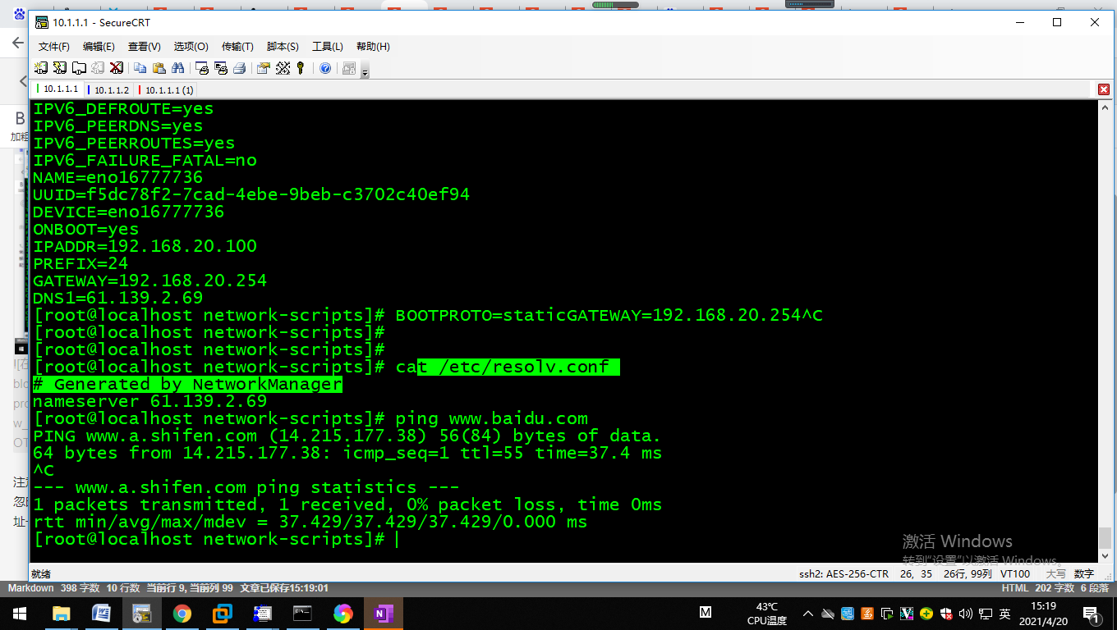The image size is (1117, 630).
Task: Open File Explorer from the taskbar
Action: coord(61,614)
